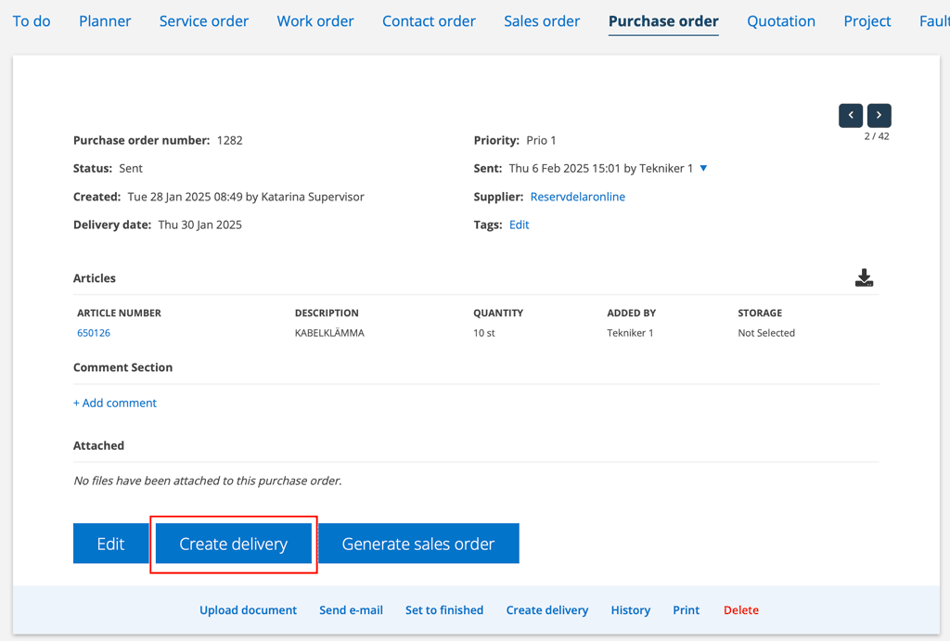This screenshot has width=950, height=641.
Task: Choose Upload document in footer
Action: point(249,610)
